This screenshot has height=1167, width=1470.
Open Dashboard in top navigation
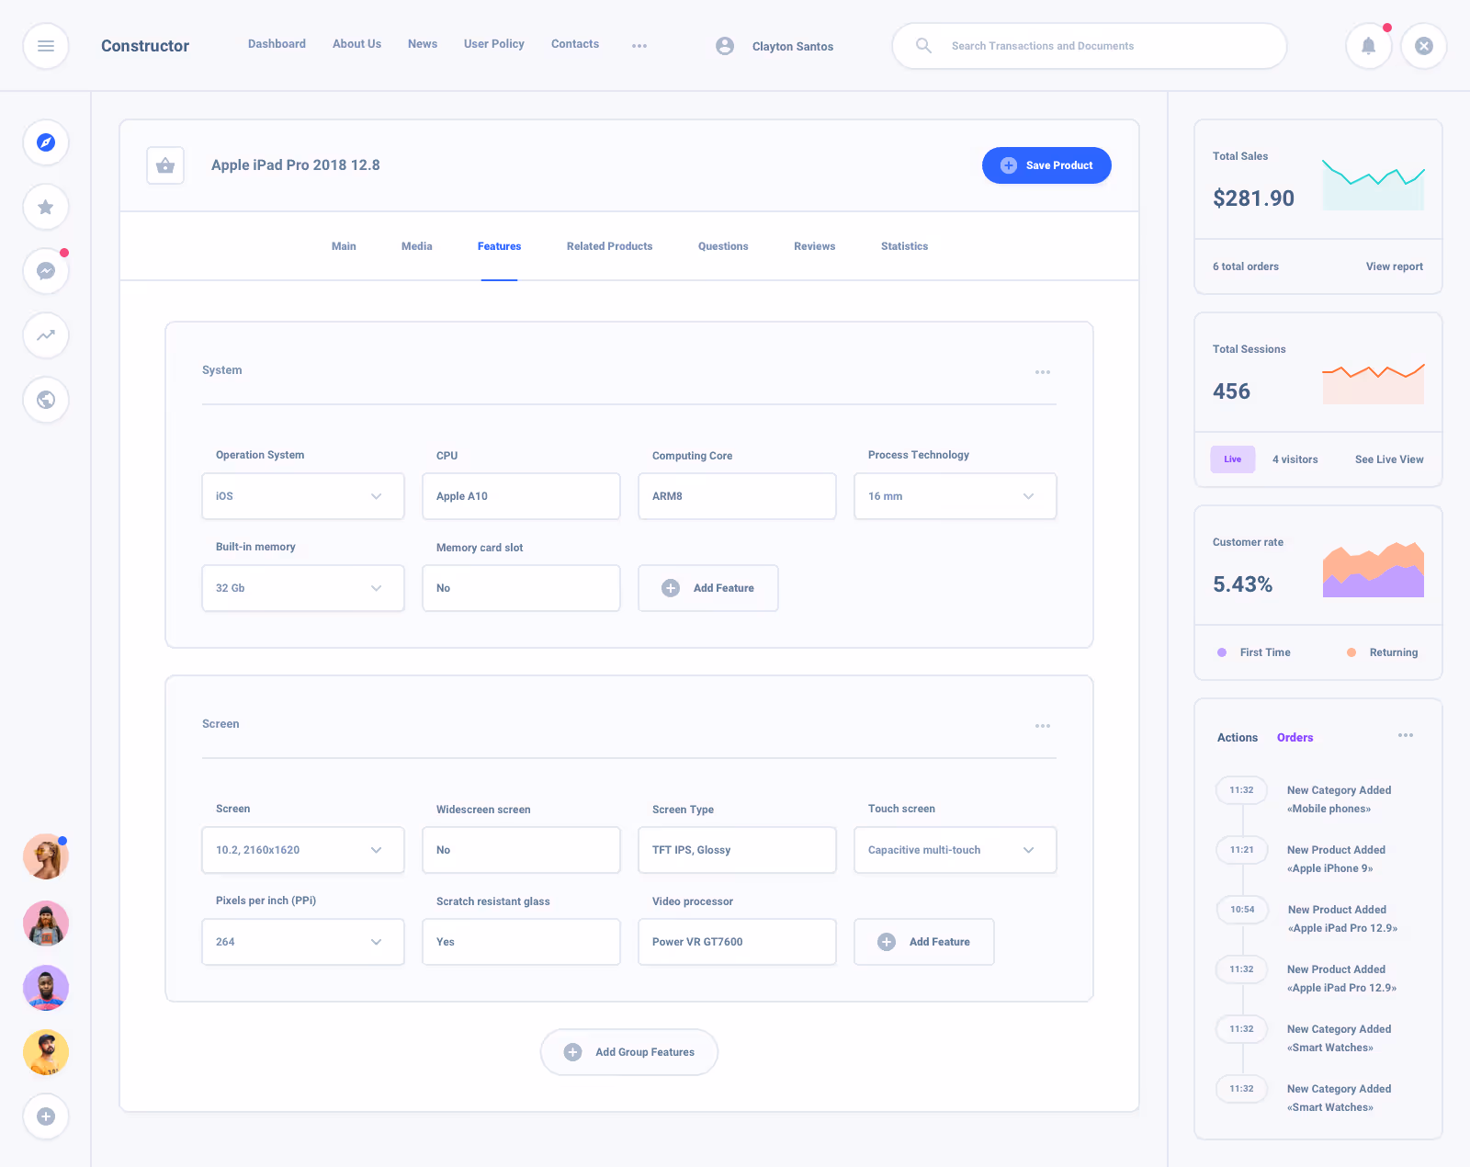277,44
